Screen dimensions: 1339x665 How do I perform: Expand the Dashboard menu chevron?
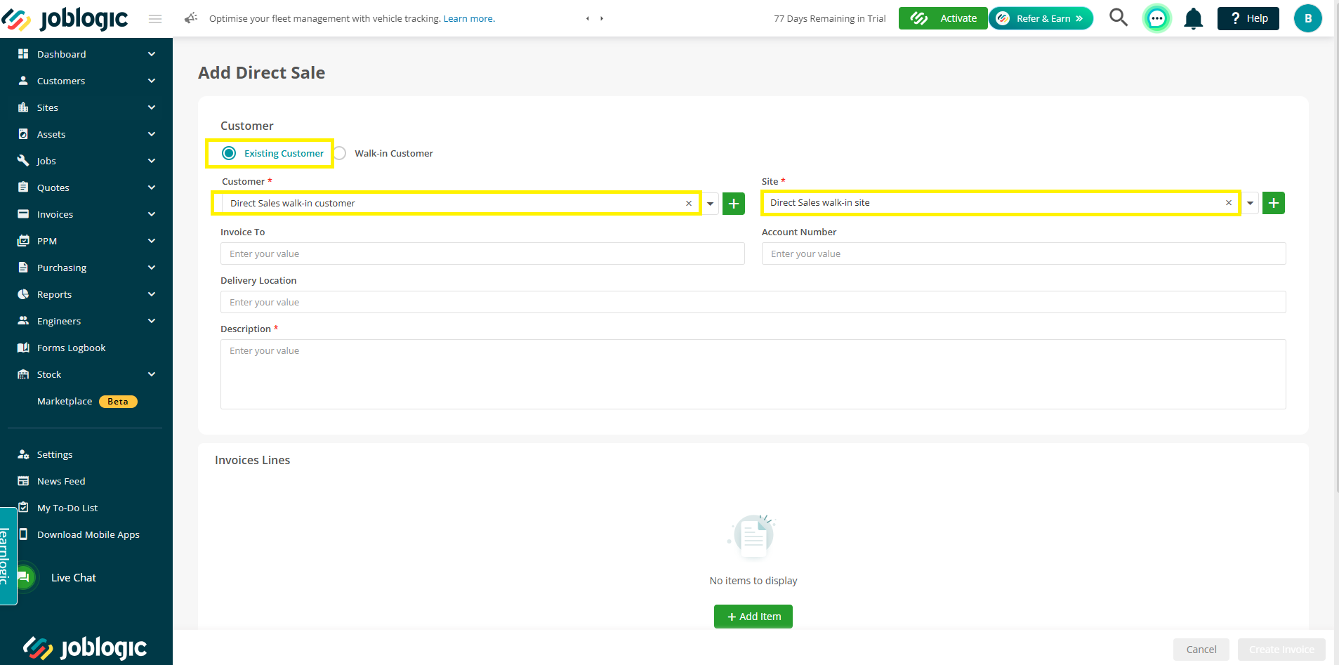152,54
